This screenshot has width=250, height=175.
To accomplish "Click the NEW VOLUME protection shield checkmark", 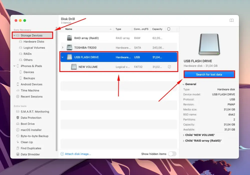I will pos(169,67).
